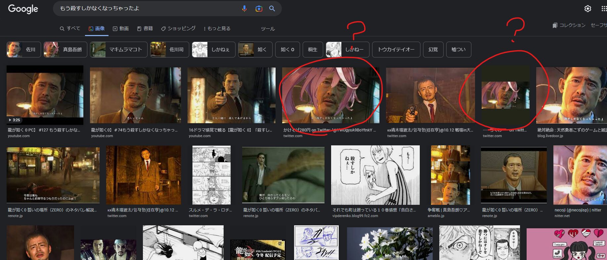
Task: Open the スルメ・デ・ラ・ロチ manga page thumbnail
Action: click(x=211, y=175)
